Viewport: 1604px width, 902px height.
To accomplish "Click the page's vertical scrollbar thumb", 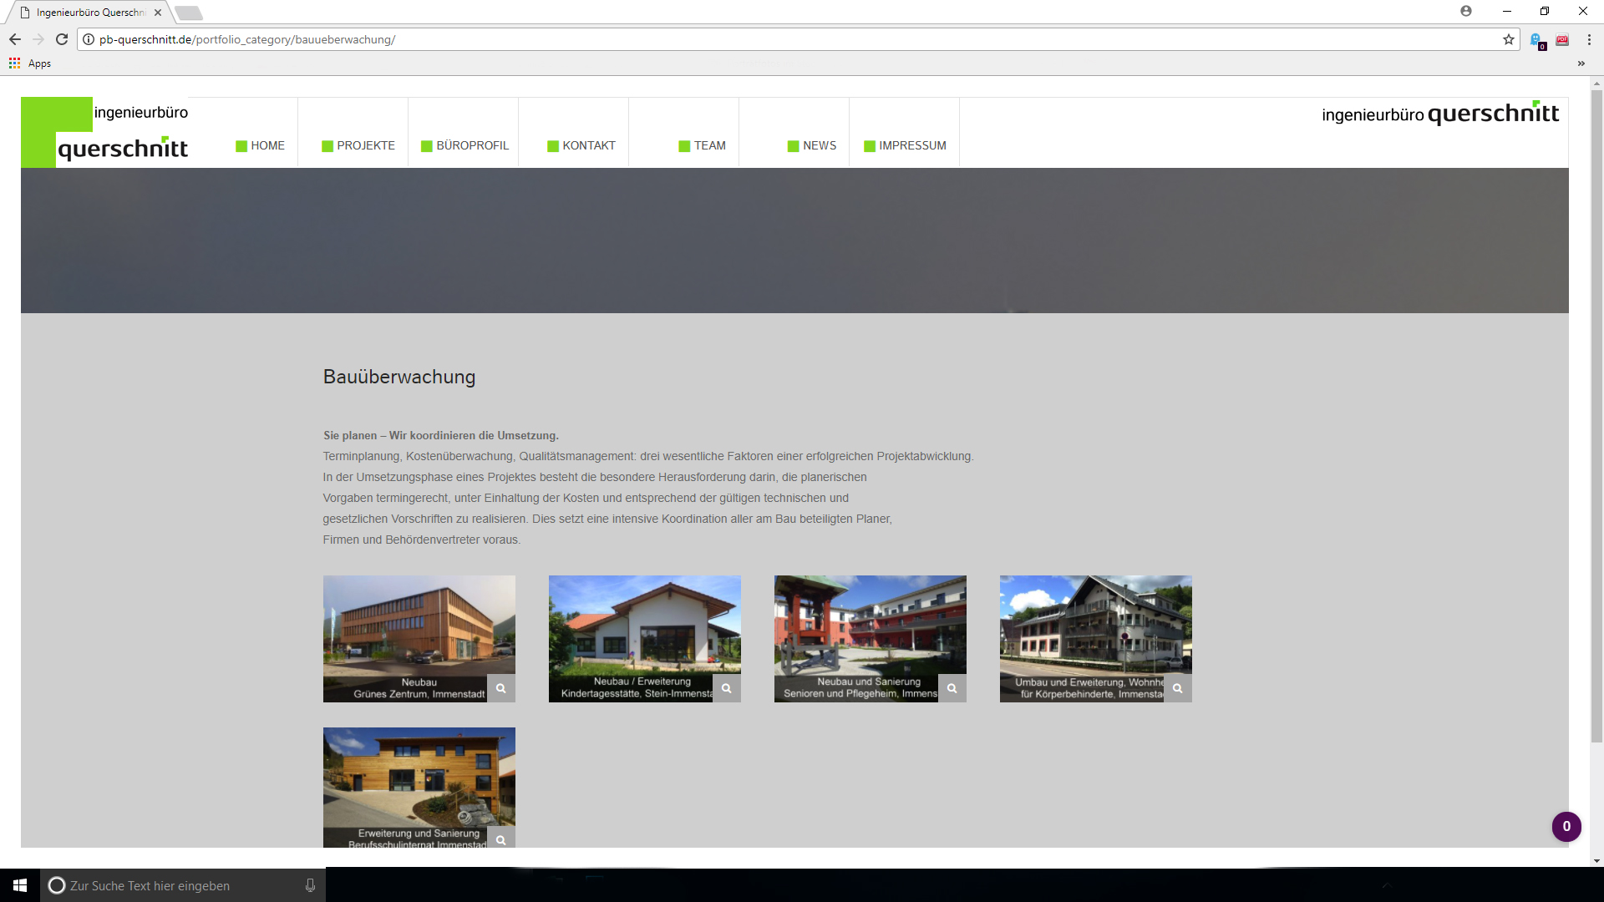I will [x=1596, y=418].
